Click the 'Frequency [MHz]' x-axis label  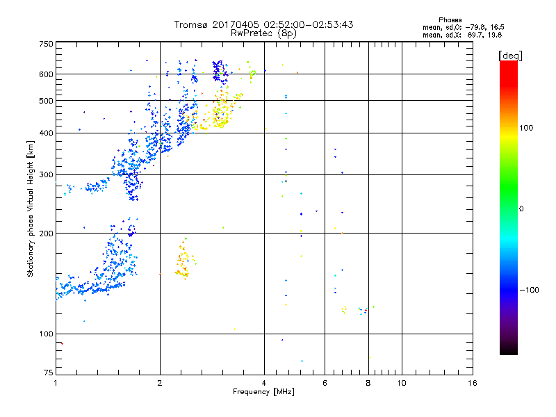click(263, 392)
